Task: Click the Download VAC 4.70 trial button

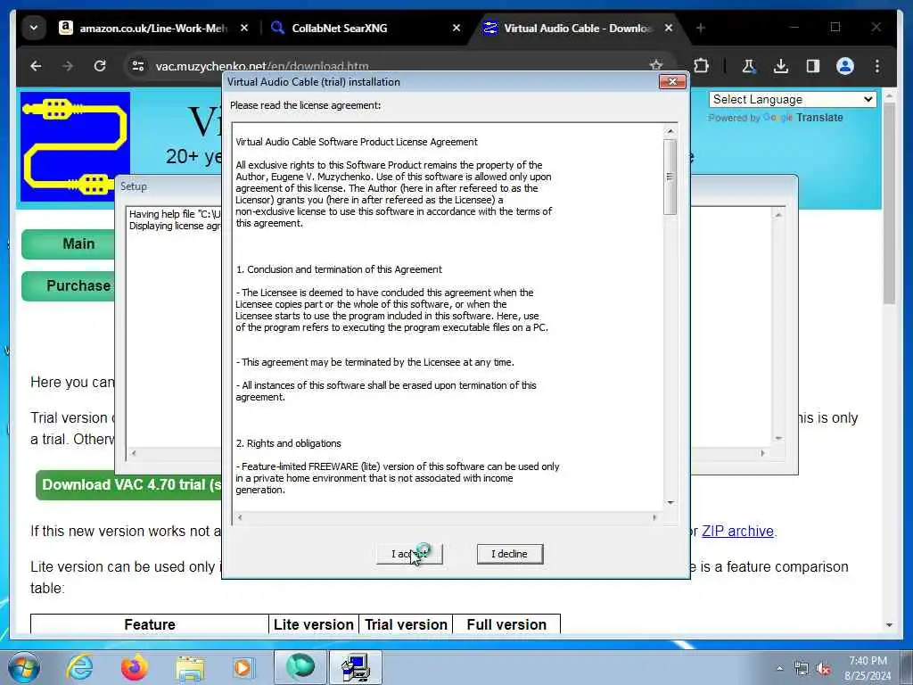Action: 129,484
